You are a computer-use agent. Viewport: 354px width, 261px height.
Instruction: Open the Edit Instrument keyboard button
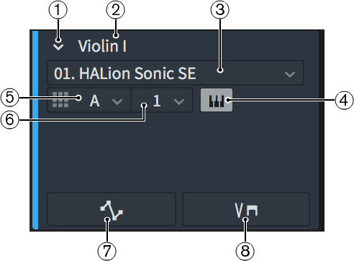217,100
